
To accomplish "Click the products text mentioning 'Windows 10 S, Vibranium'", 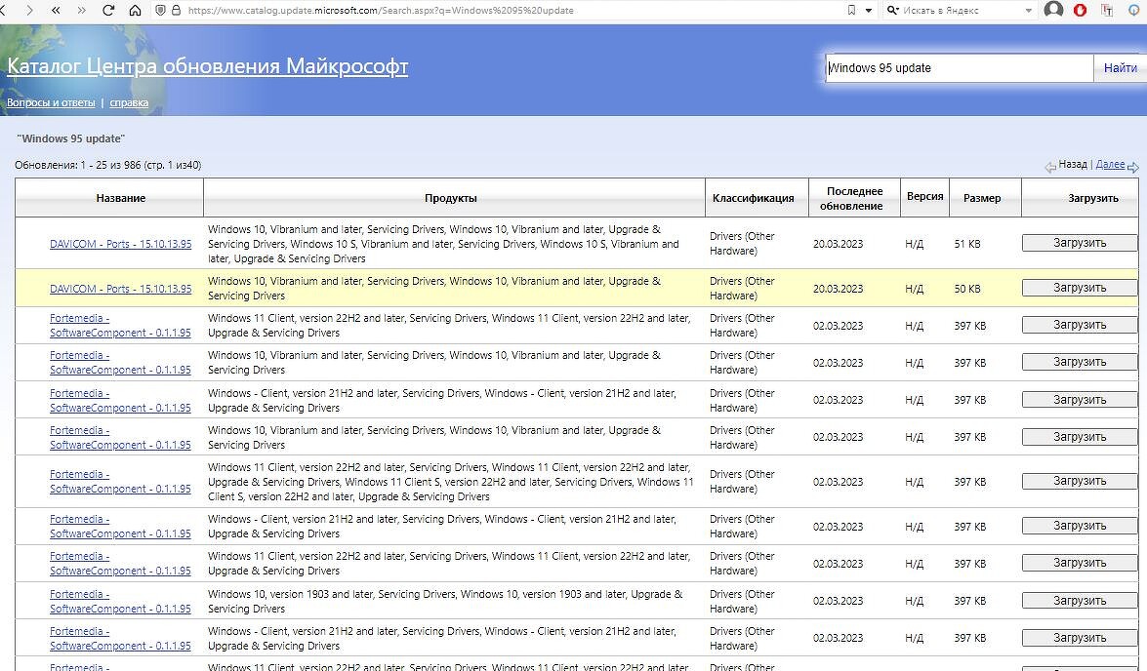I will tap(443, 244).
